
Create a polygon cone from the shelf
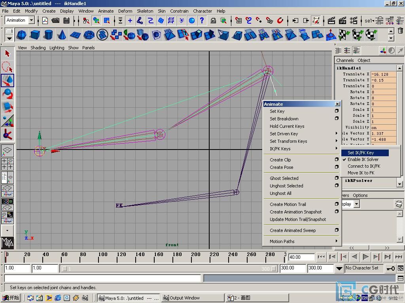click(62, 35)
